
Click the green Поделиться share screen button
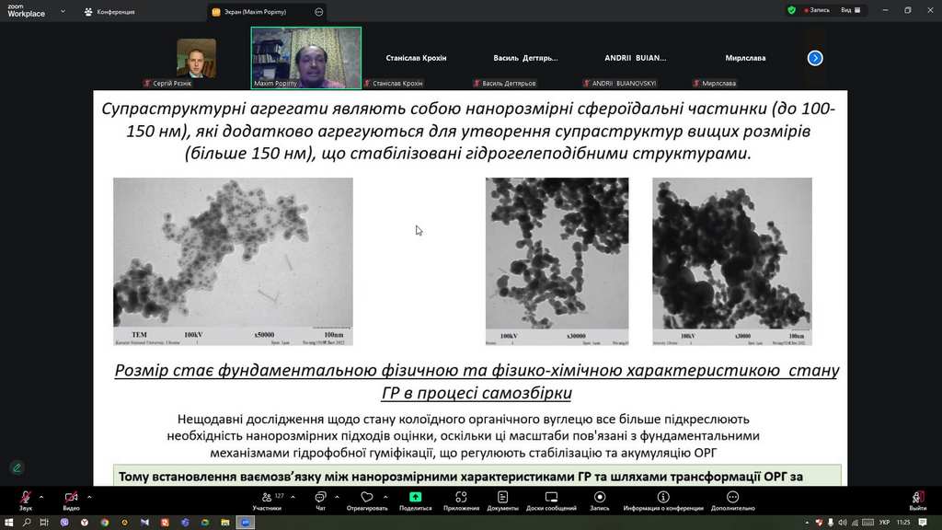tap(416, 498)
